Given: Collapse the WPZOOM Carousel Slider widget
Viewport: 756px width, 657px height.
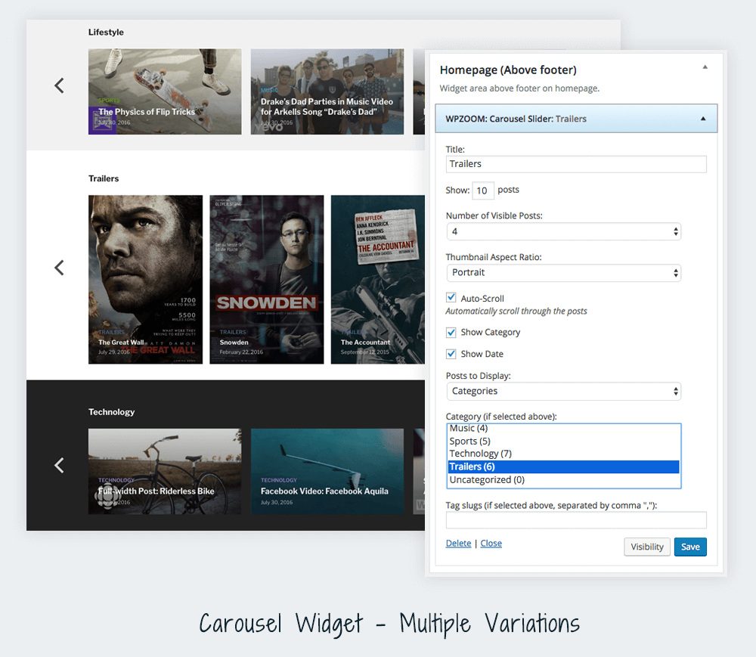Looking at the screenshot, I should pyautogui.click(x=703, y=119).
